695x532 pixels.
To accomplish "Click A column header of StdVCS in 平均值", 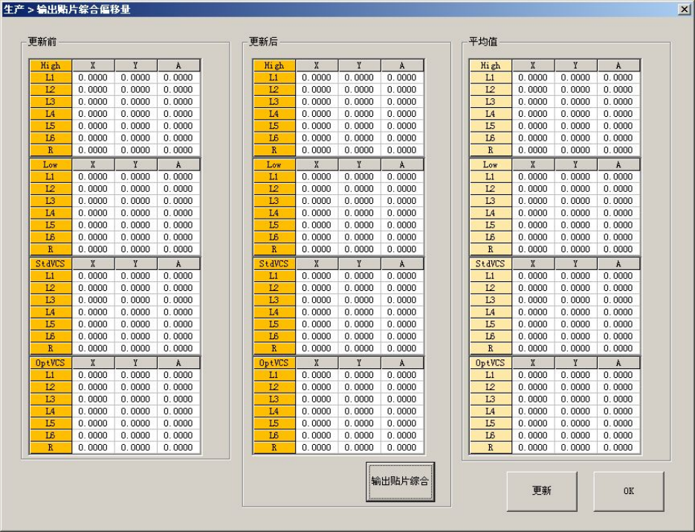I will coord(618,264).
